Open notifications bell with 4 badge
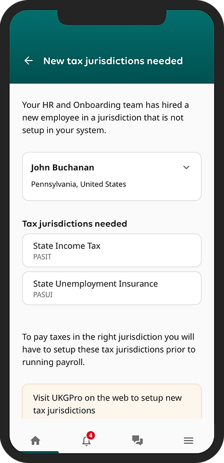Screen dimensions: 224x463 click(x=86, y=441)
